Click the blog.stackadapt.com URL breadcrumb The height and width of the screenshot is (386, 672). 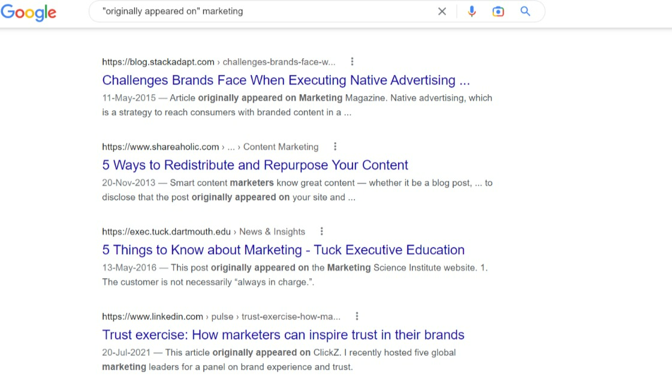[158, 62]
